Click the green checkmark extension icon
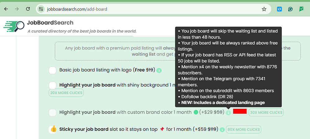The height and width of the screenshot is (139, 310). (301, 9)
